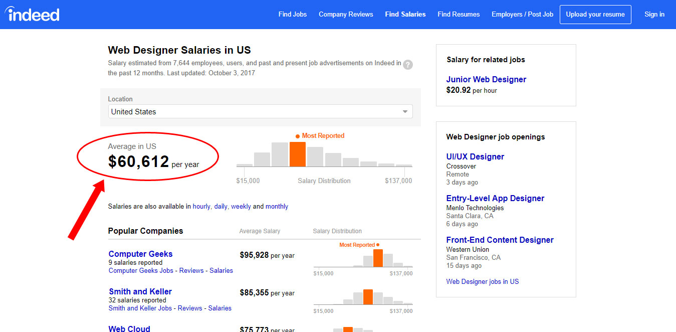Click orange bar in Computer Geeks salary chart
The width and height of the screenshot is (676, 332).
(x=378, y=258)
